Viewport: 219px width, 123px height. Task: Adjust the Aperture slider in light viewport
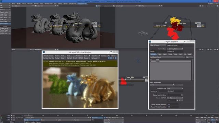point(177,25)
